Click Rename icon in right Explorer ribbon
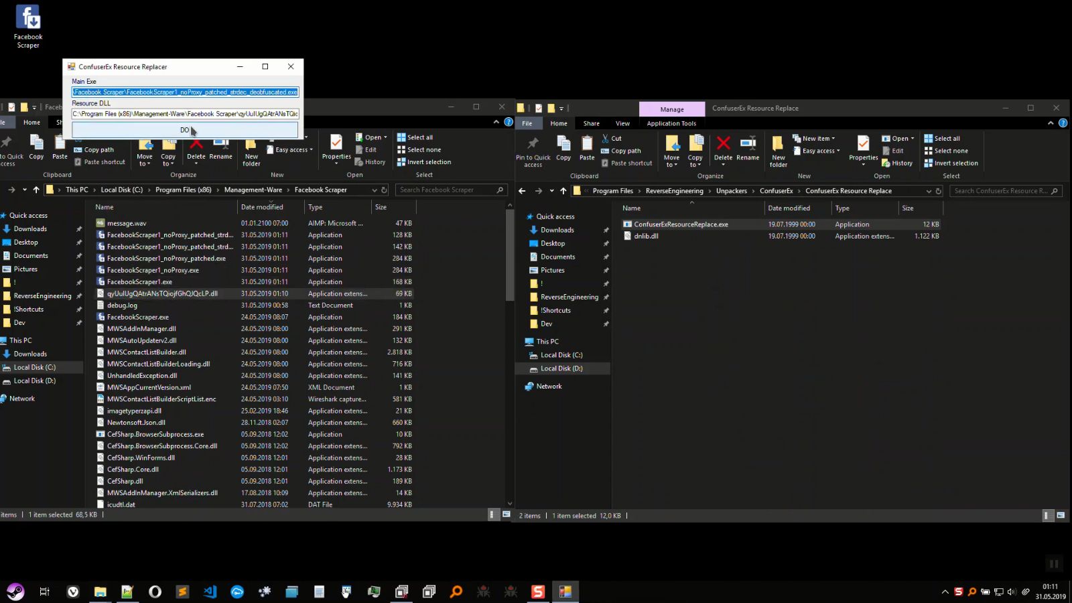1072x603 pixels. tap(748, 149)
